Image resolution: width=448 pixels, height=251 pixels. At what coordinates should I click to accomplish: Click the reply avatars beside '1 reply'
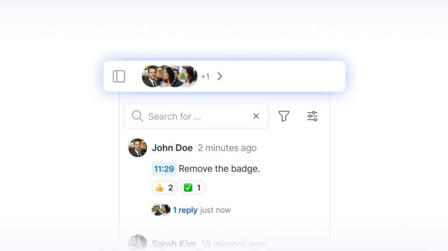coord(161,210)
